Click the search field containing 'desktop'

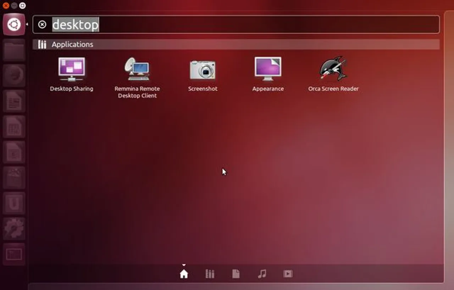click(236, 24)
